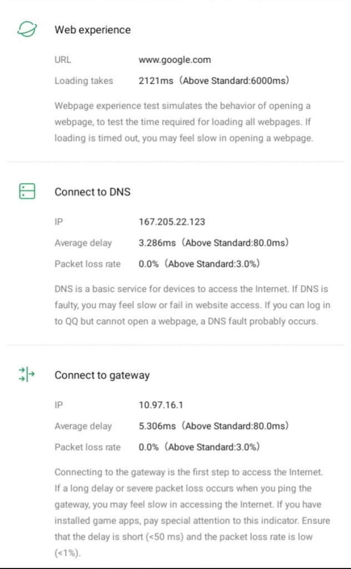Tap the Loading takes label
This screenshot has height=569, width=351.
(x=83, y=81)
